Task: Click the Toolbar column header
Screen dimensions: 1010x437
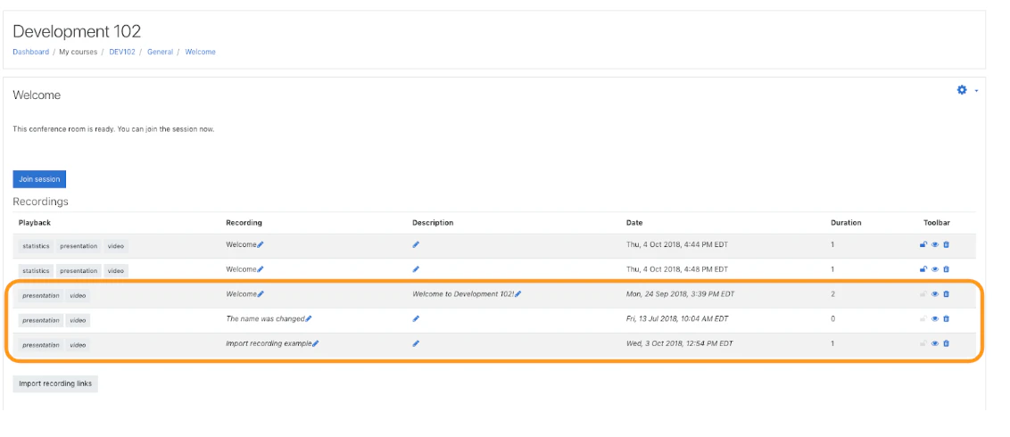Action: pyautogui.click(x=937, y=223)
